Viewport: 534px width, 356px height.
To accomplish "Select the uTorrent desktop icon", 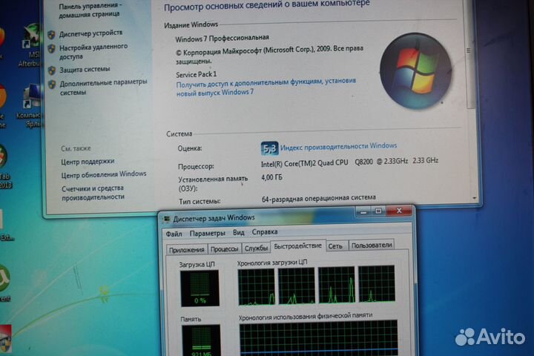I will 4,283.
